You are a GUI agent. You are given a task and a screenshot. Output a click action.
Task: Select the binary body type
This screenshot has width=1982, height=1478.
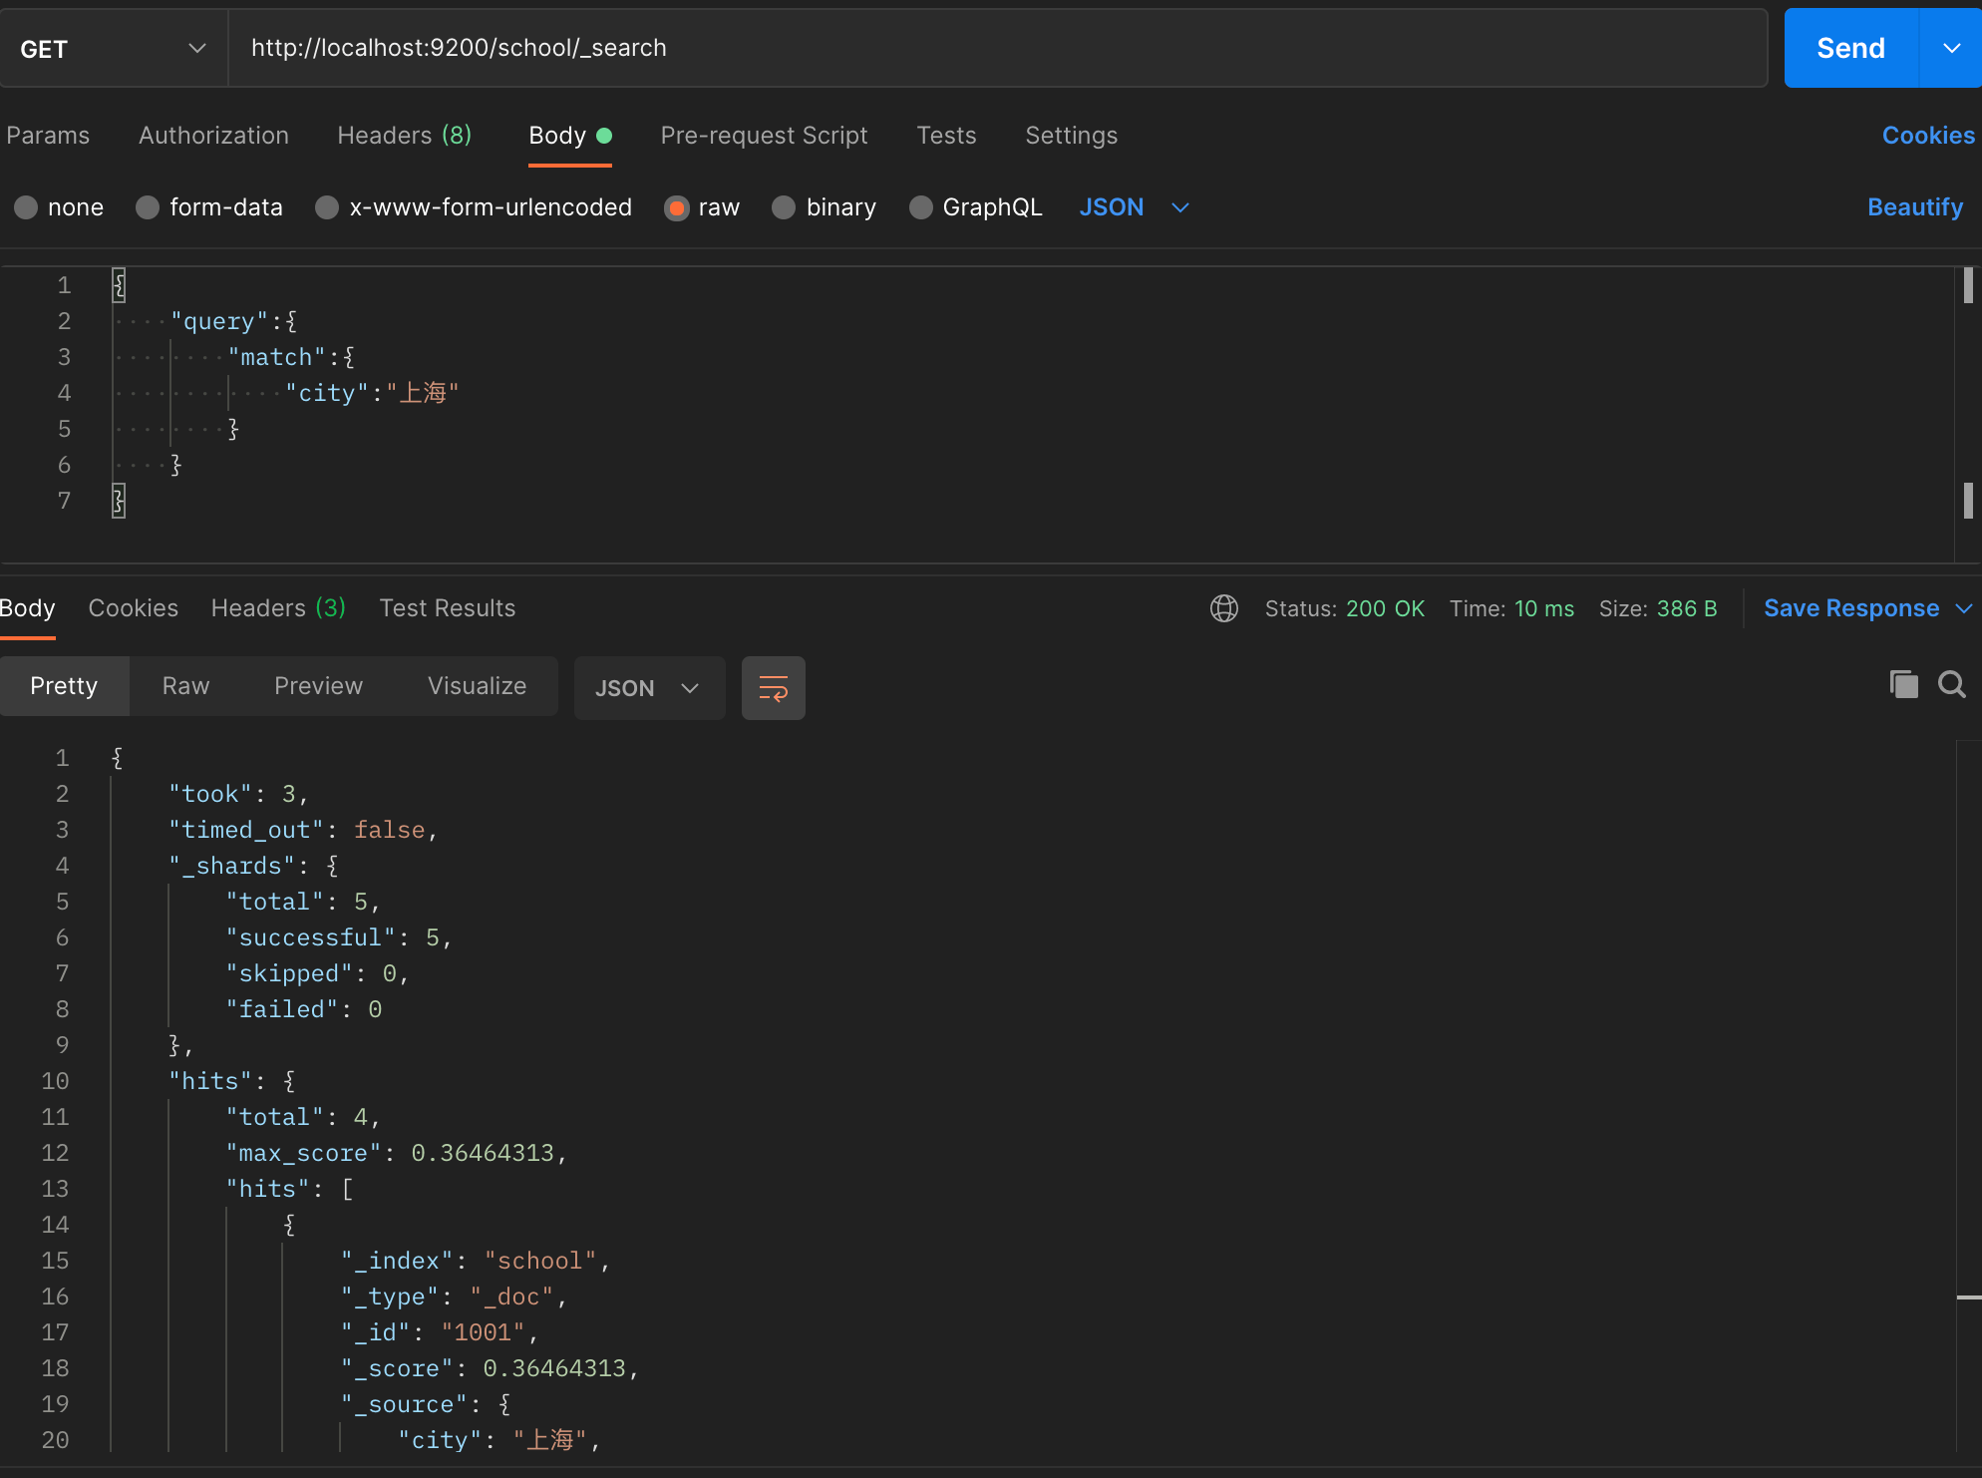point(824,207)
